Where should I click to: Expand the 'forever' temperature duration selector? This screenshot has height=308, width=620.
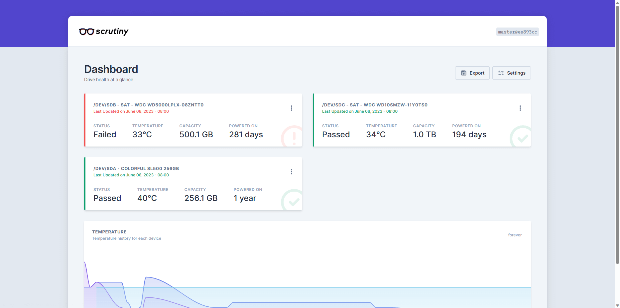click(515, 235)
